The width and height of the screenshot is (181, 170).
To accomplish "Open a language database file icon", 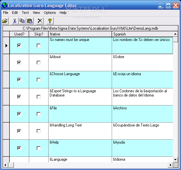I will pyautogui.click(x=5, y=21).
